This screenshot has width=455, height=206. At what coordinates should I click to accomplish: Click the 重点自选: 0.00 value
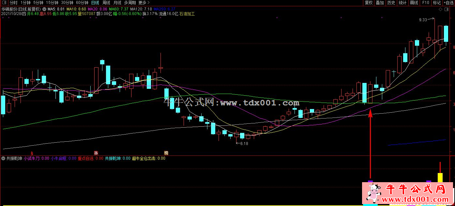pyautogui.click(x=90, y=158)
